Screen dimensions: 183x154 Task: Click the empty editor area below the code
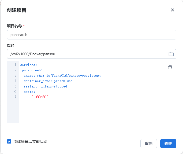tap(94, 113)
